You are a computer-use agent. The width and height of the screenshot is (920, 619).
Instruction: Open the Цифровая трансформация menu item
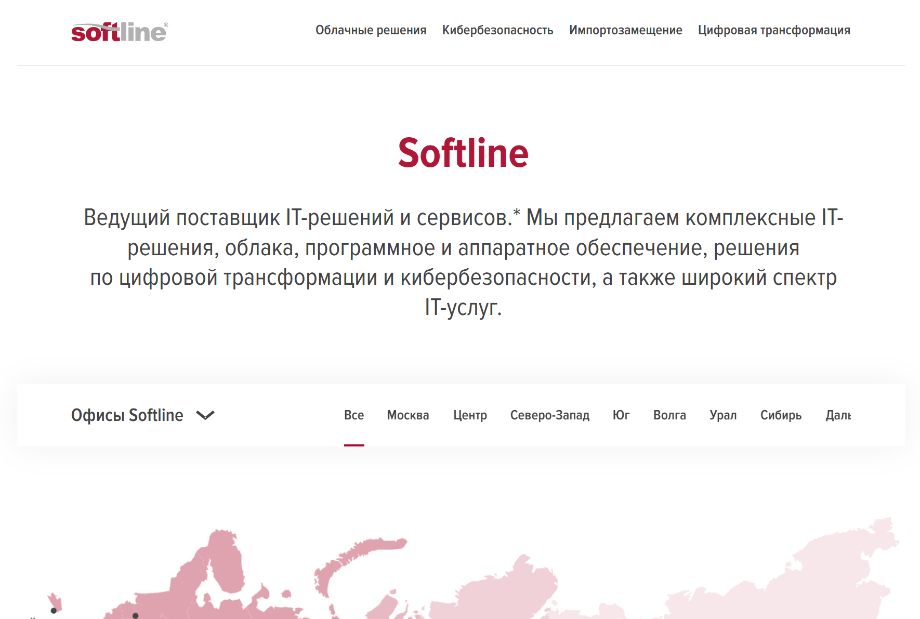pos(773,30)
